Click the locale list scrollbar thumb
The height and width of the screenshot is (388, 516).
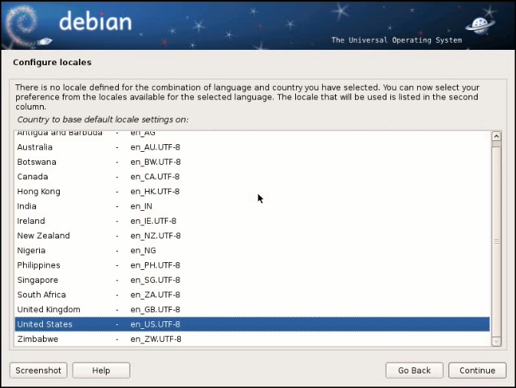[496, 242]
